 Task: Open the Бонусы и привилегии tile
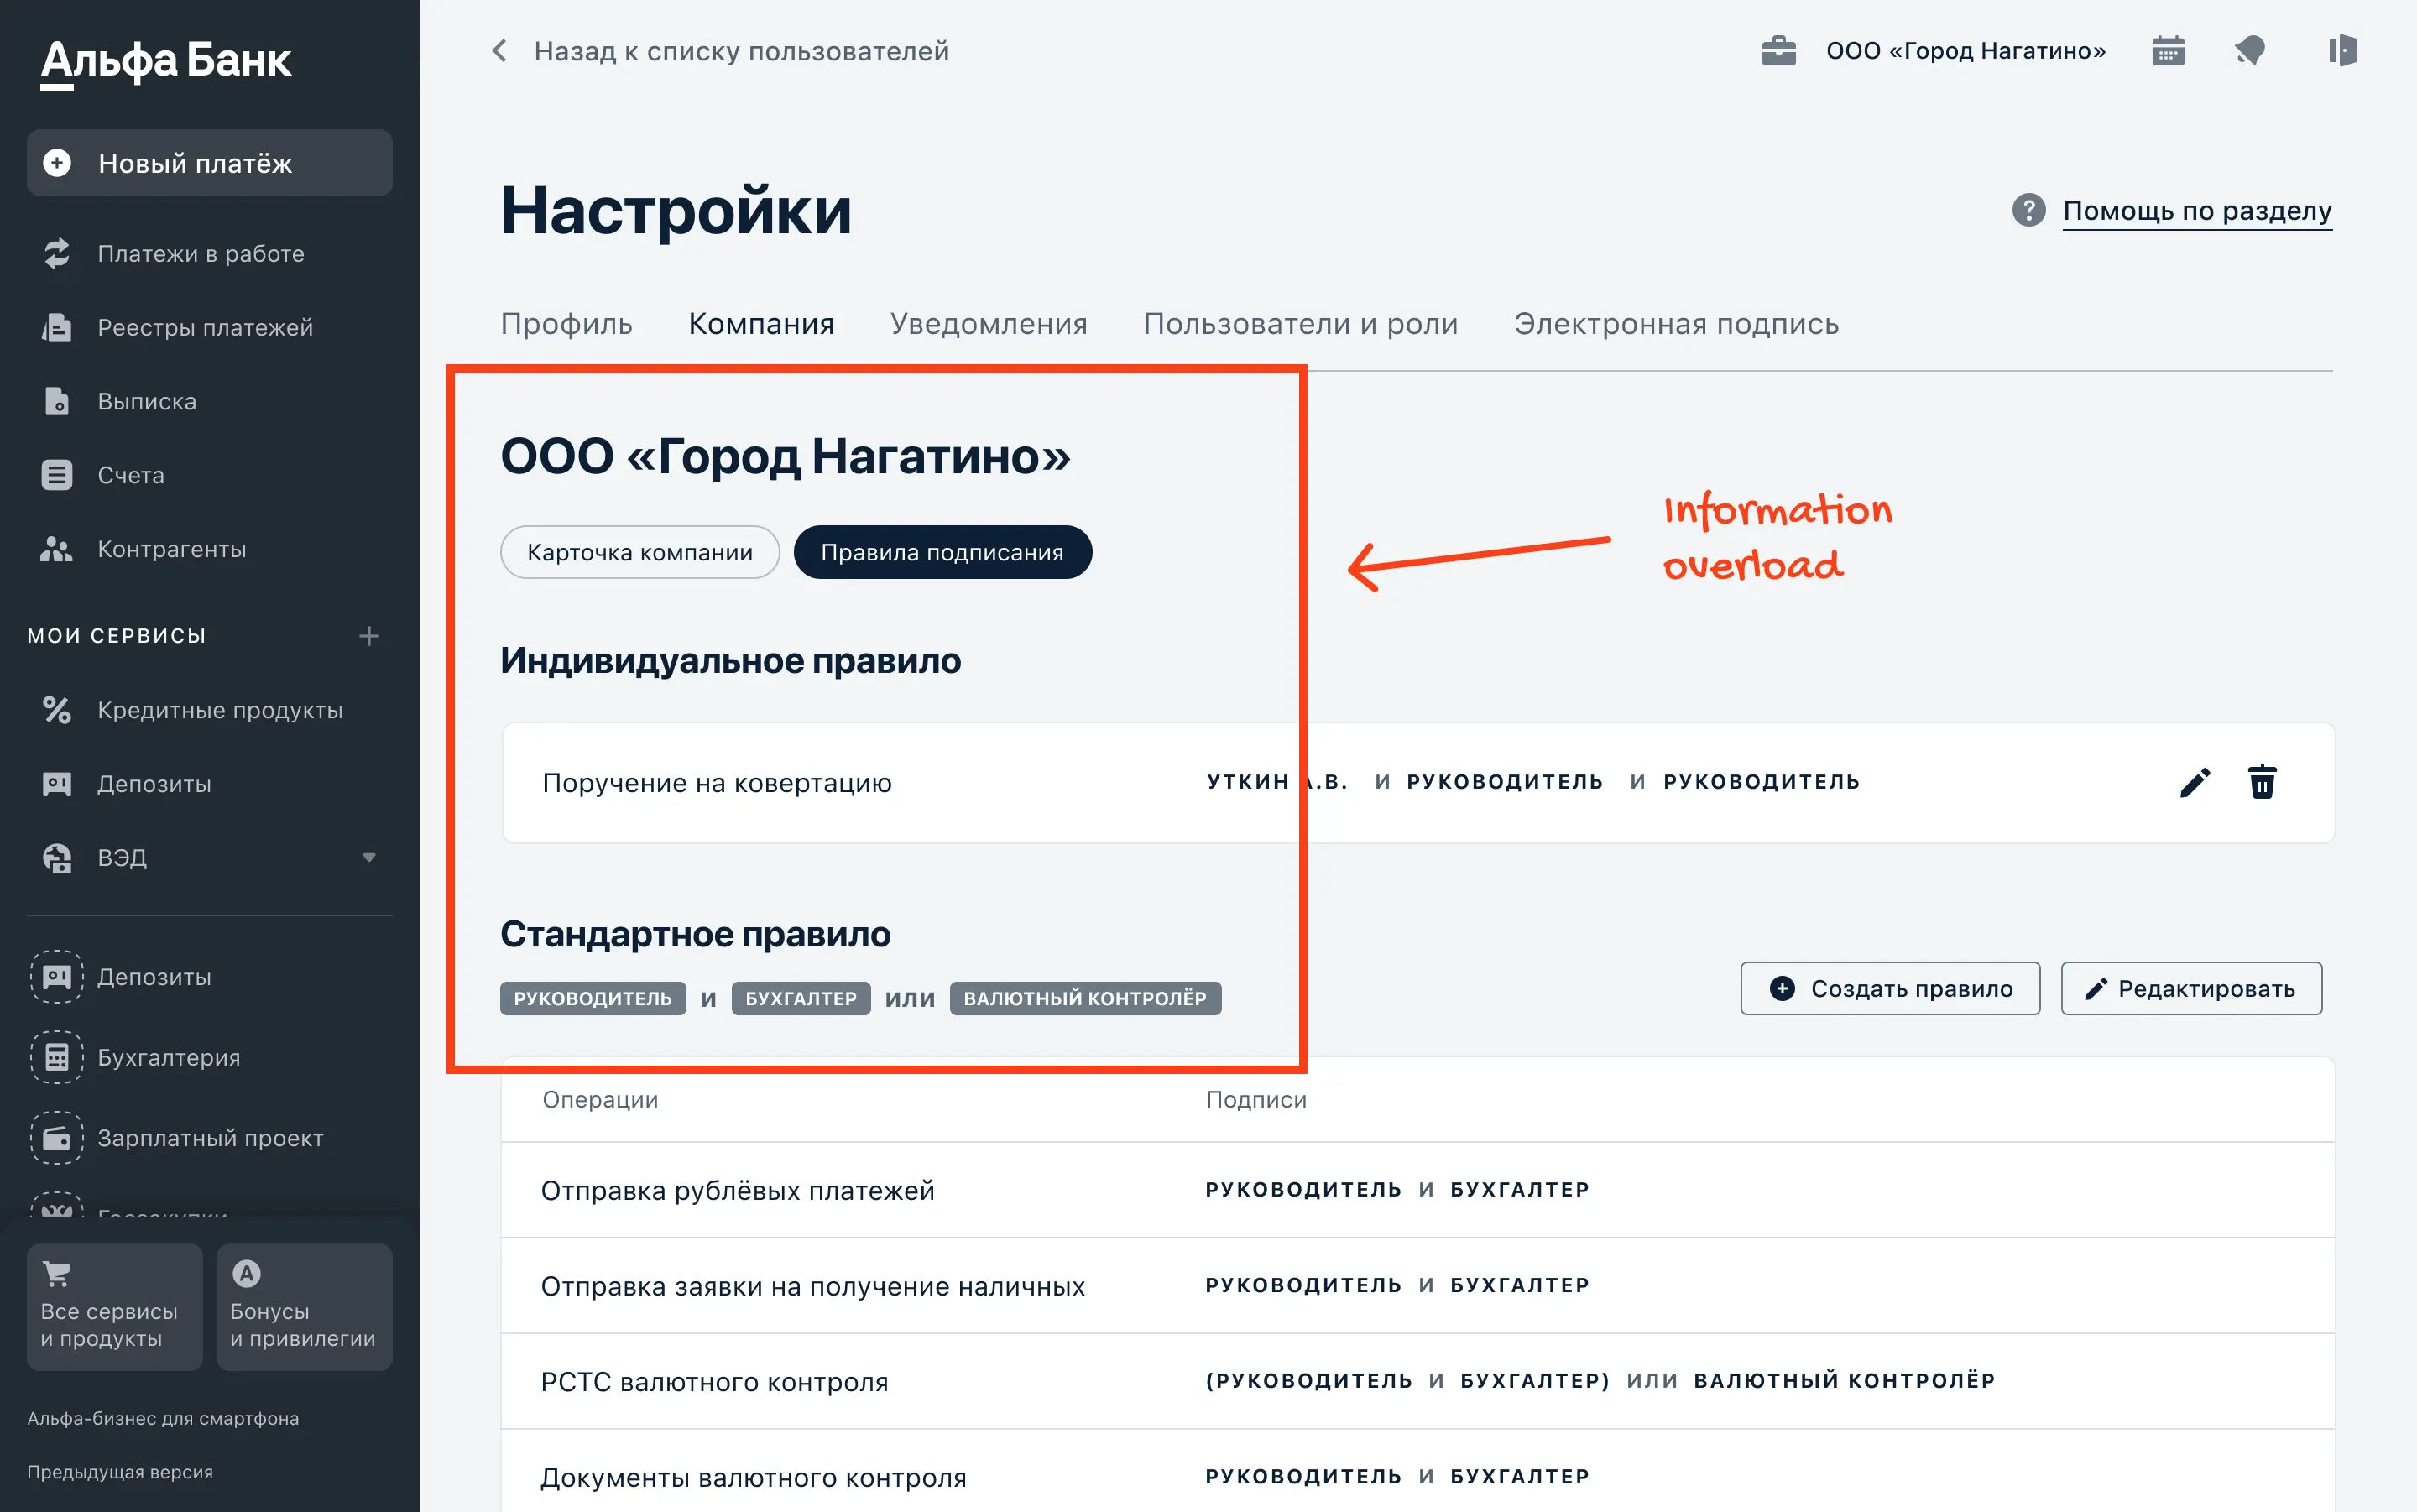[x=303, y=1306]
